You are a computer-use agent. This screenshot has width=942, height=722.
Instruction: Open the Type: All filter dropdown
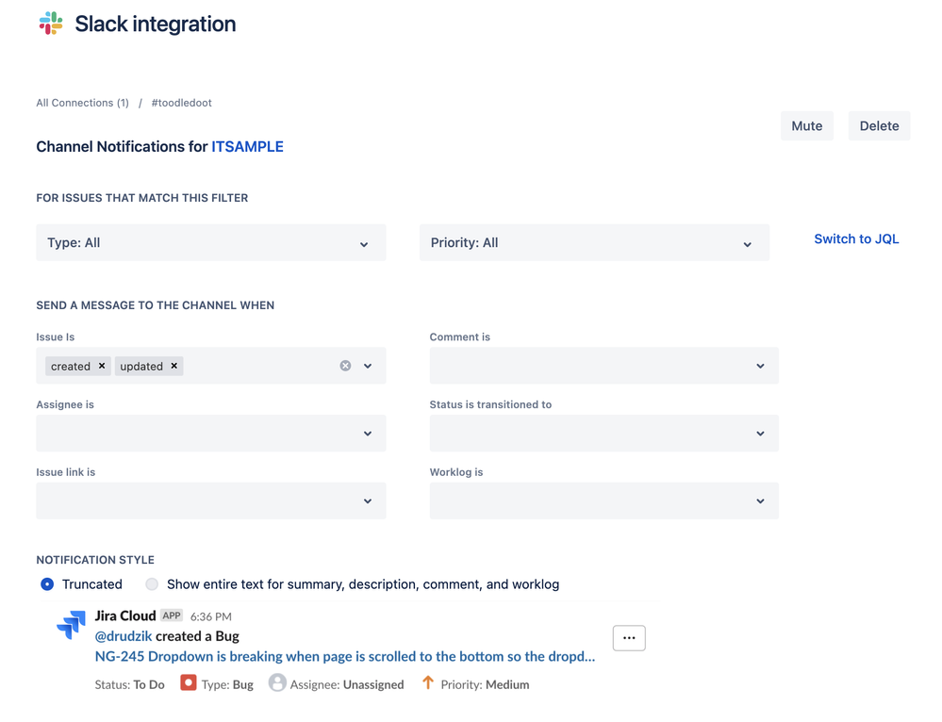pyautogui.click(x=211, y=243)
